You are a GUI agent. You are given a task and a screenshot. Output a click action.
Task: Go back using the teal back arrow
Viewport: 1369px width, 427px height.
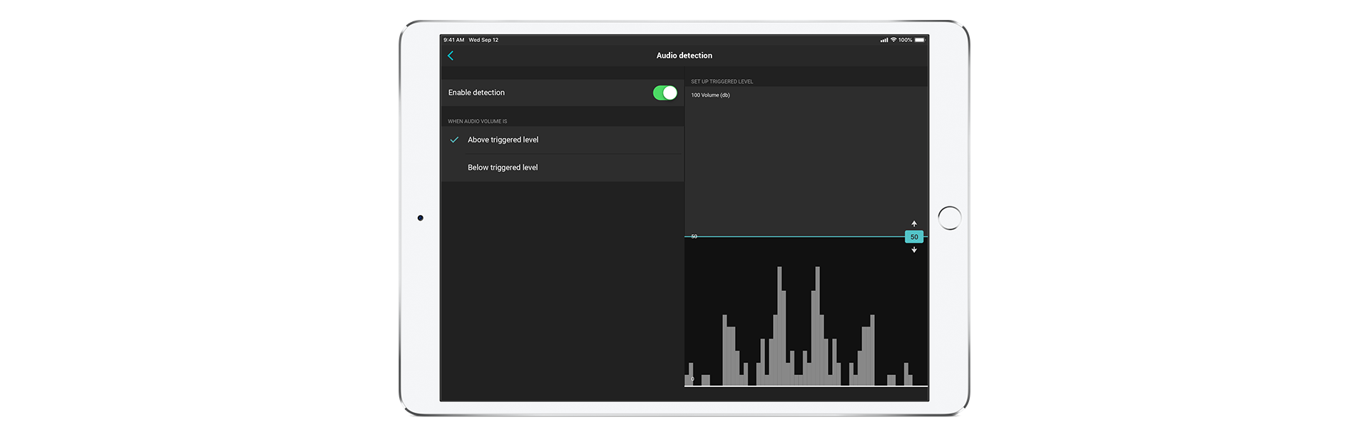[451, 56]
